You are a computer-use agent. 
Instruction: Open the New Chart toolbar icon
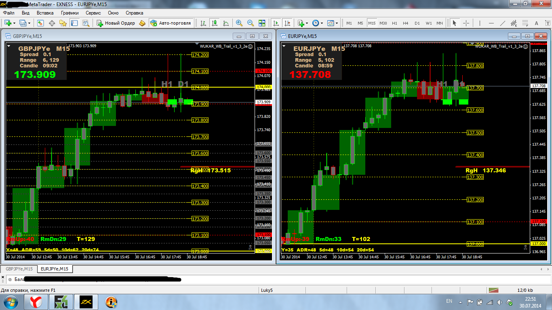tap(8, 23)
